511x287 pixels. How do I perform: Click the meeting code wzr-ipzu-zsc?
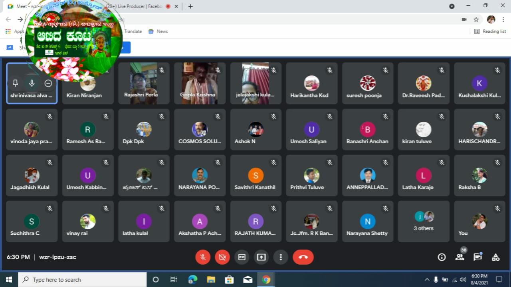tap(57, 257)
